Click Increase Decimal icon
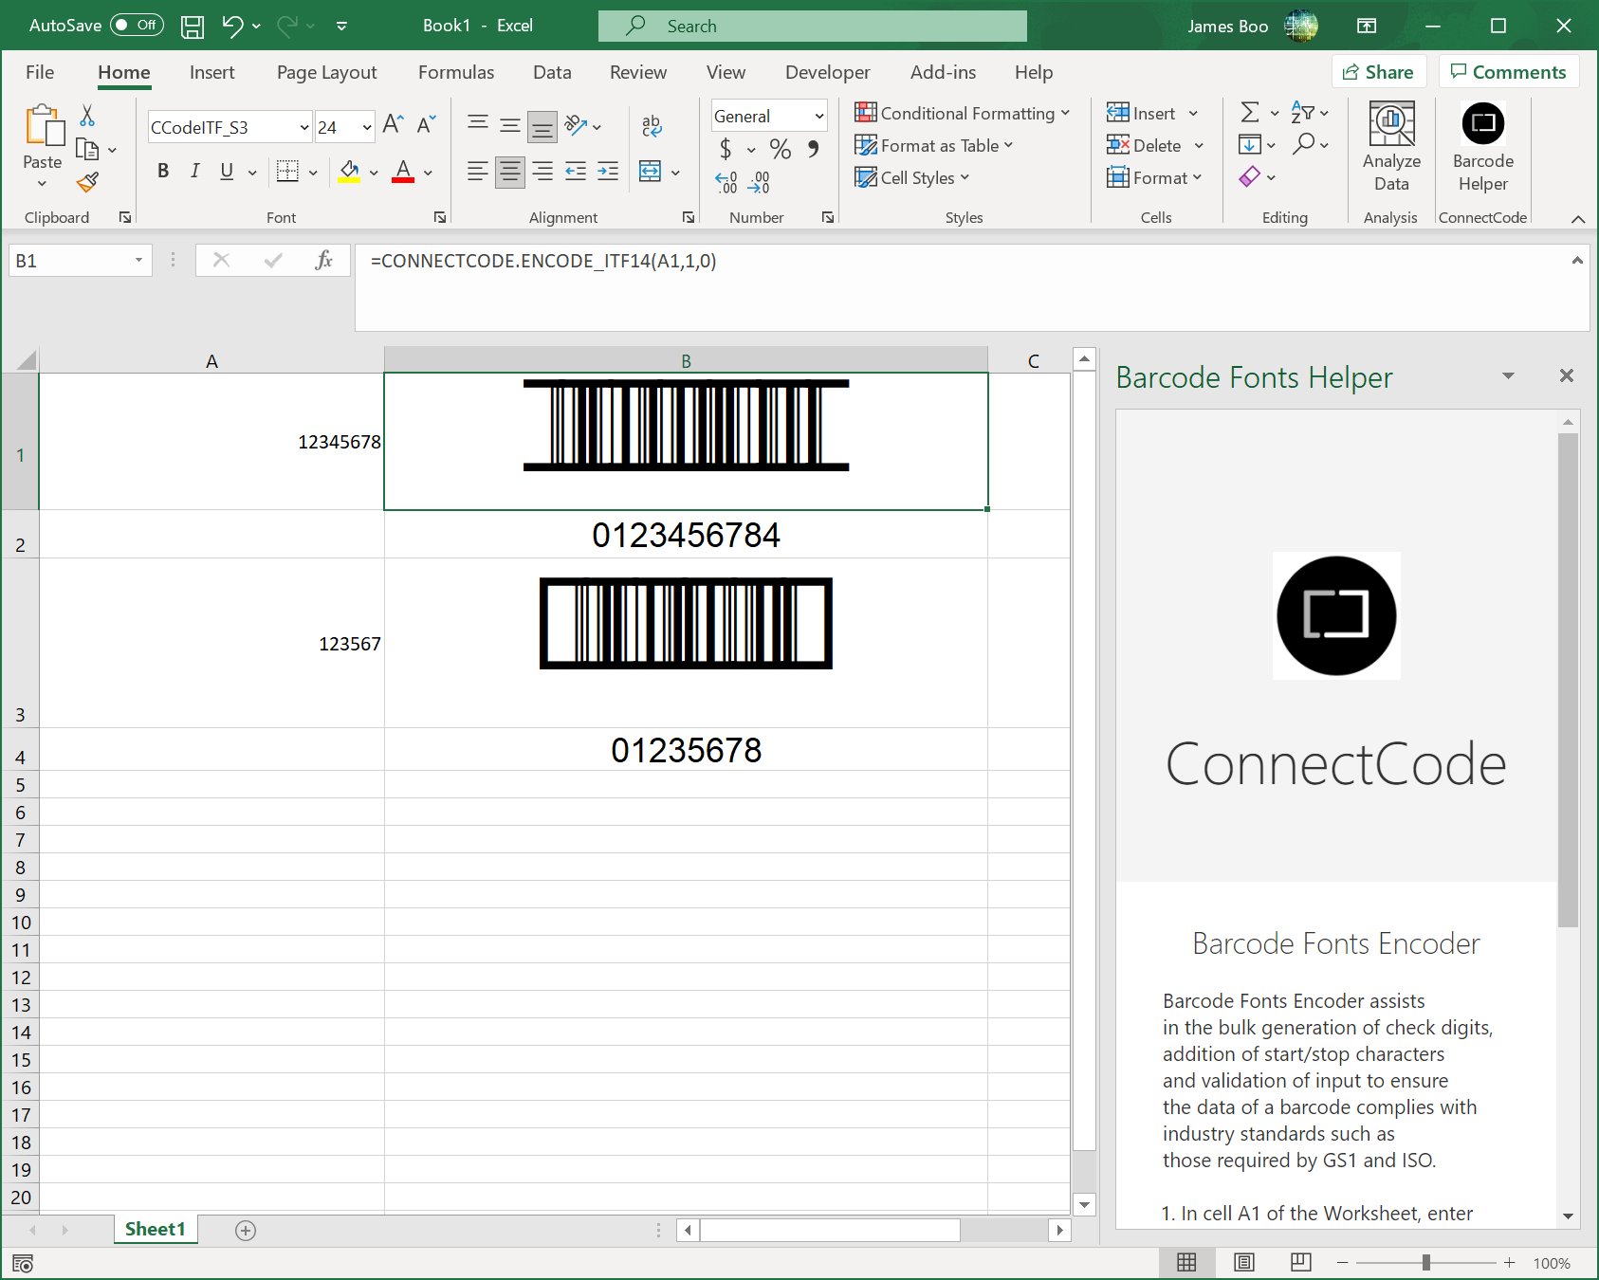 [726, 182]
